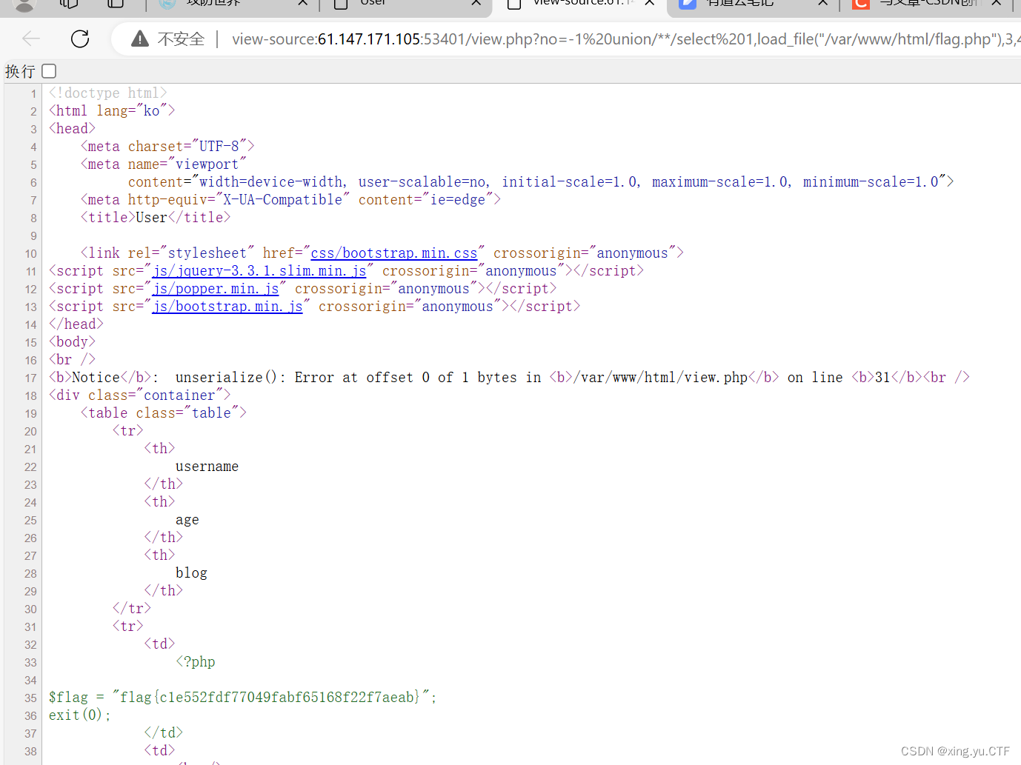Screen dimensions: 1021x765
Task: Open the css/bootstrap.min.css link
Action: coord(394,253)
